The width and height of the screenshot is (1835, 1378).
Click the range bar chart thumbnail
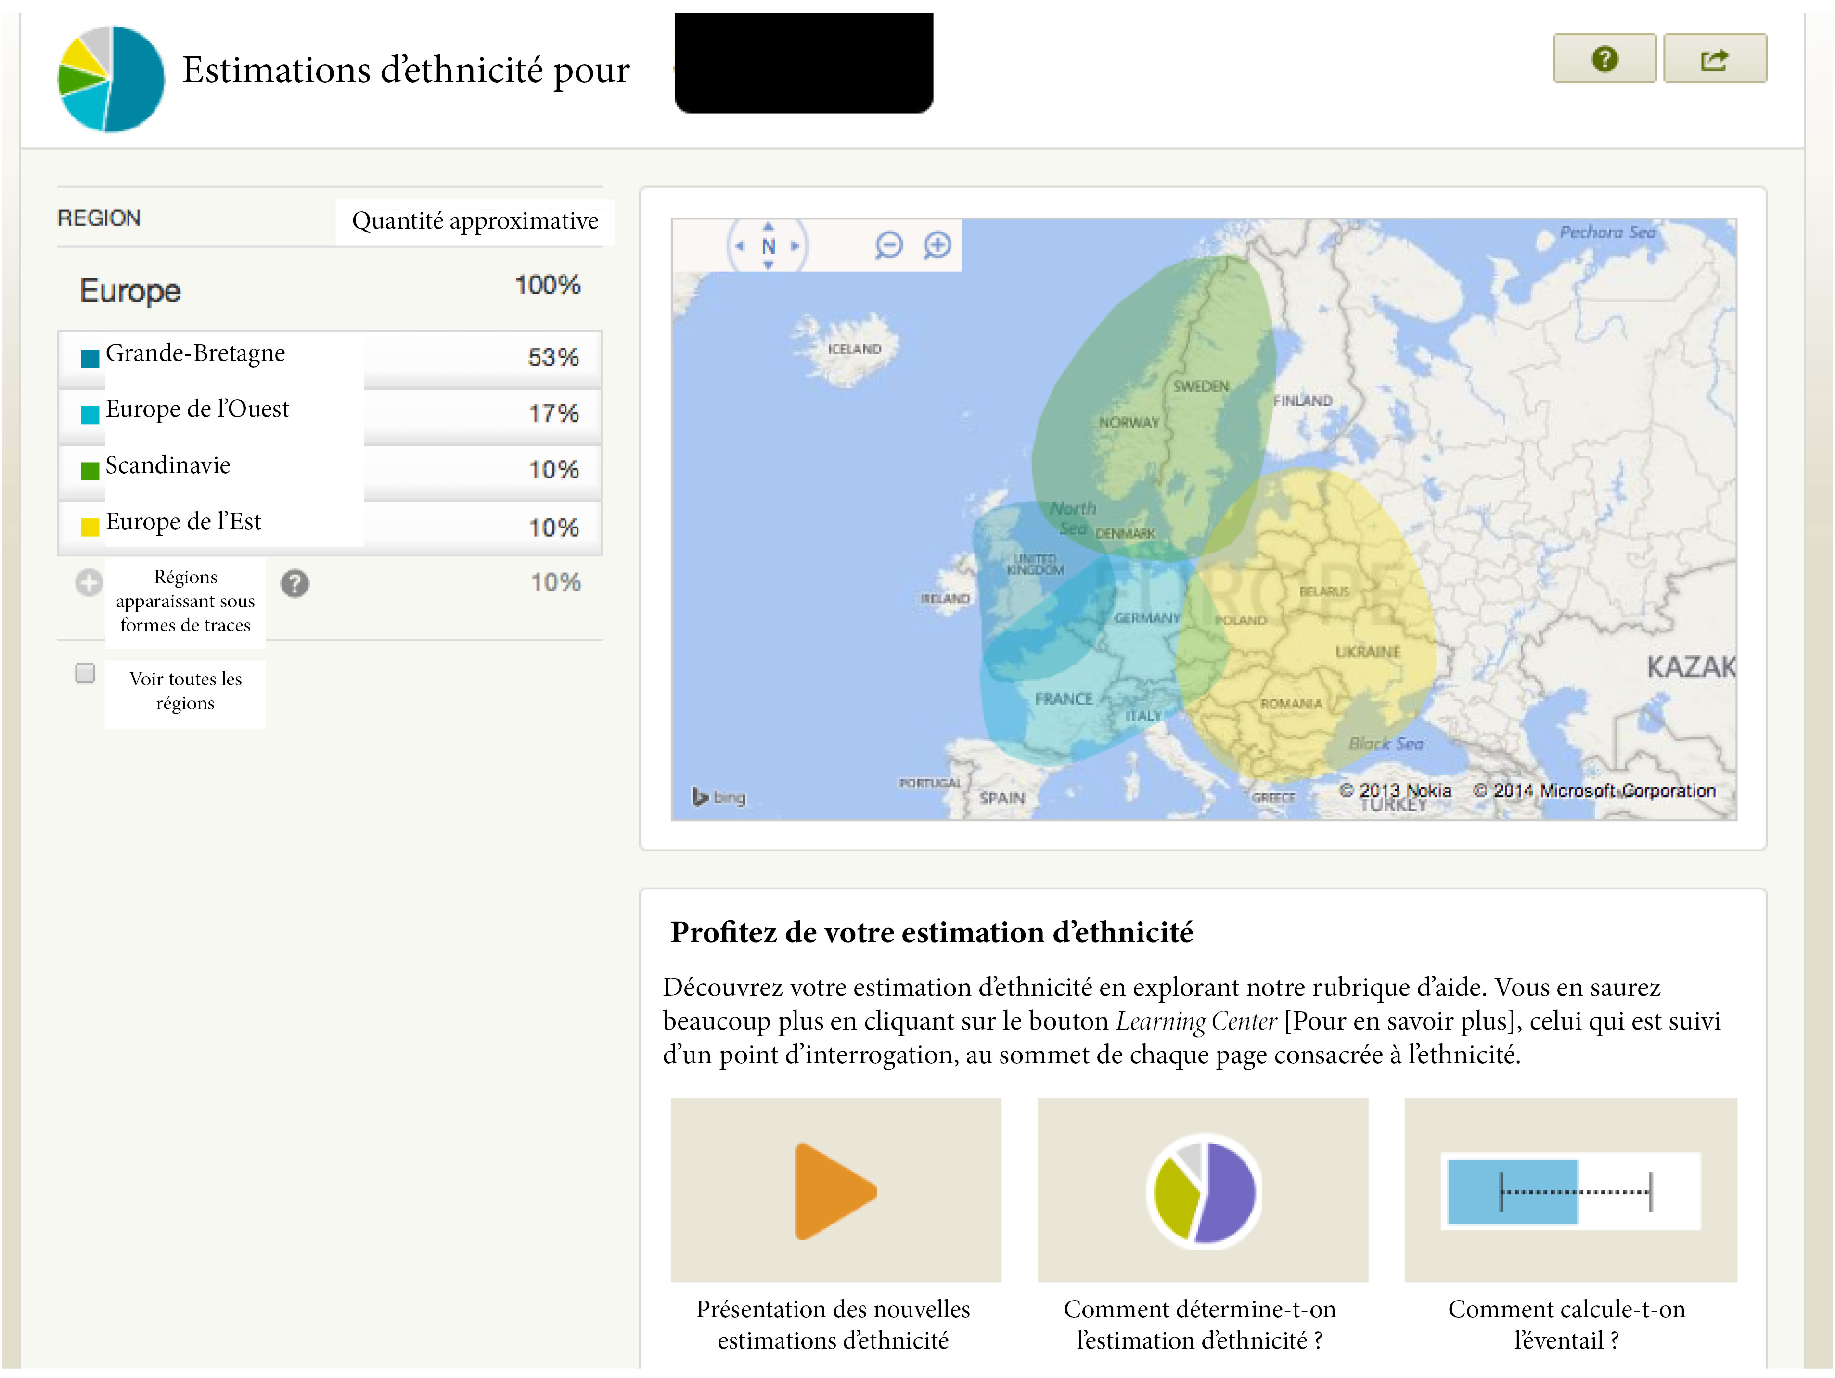[1570, 1190]
